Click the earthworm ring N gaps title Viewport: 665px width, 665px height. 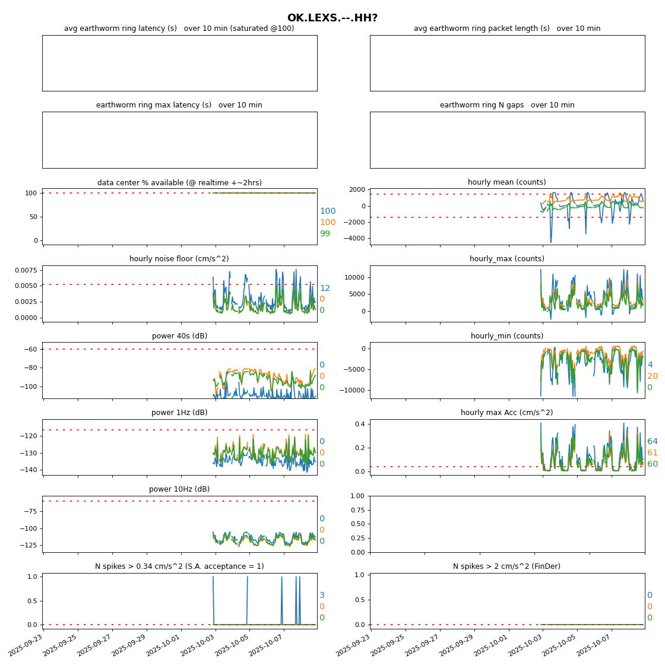(x=506, y=105)
